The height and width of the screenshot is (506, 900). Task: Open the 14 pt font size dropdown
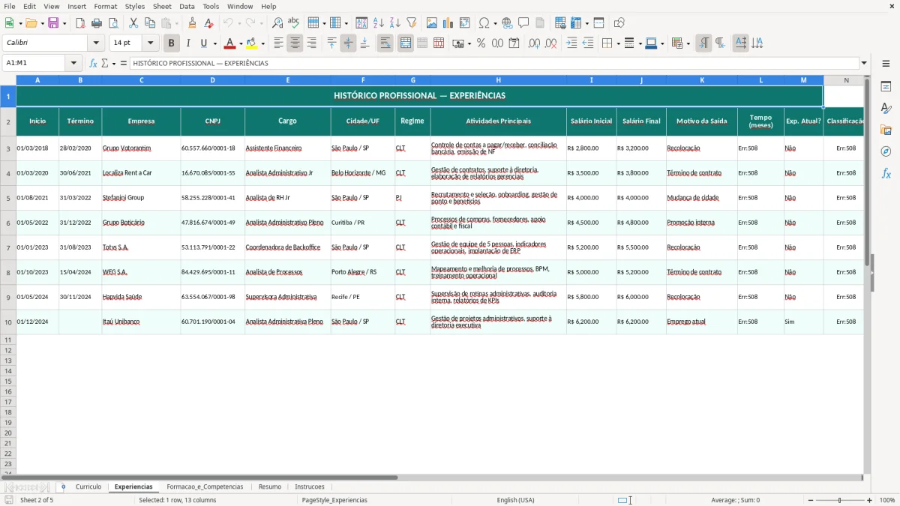[x=150, y=43]
